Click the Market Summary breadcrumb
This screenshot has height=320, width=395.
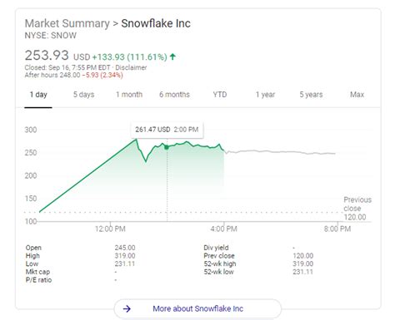tap(67, 23)
